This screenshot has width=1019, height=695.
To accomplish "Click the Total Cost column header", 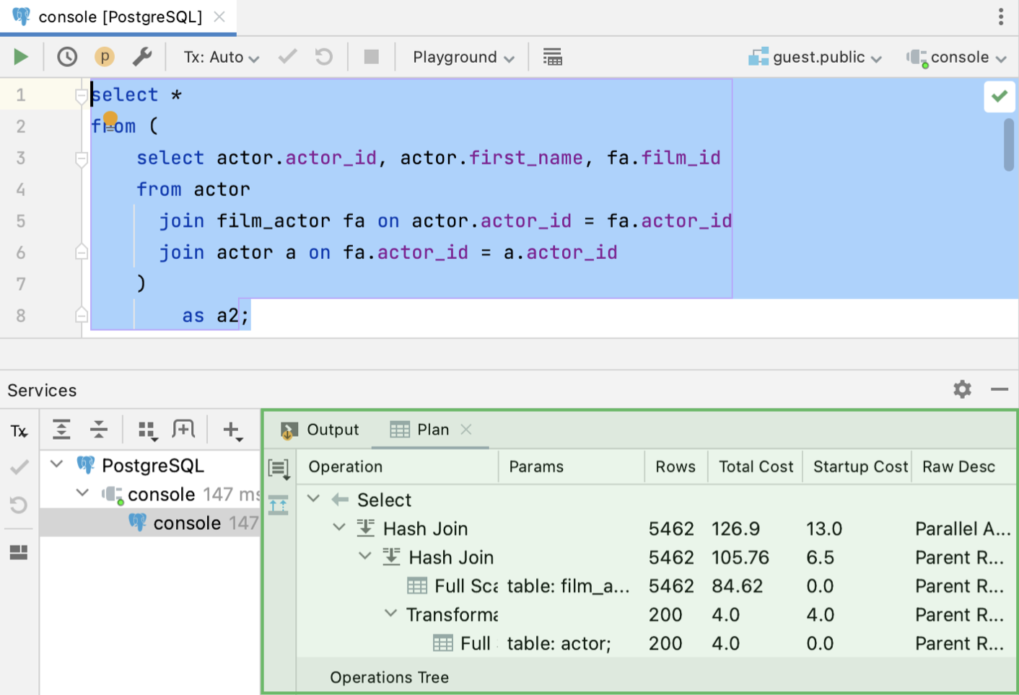I will click(x=756, y=466).
